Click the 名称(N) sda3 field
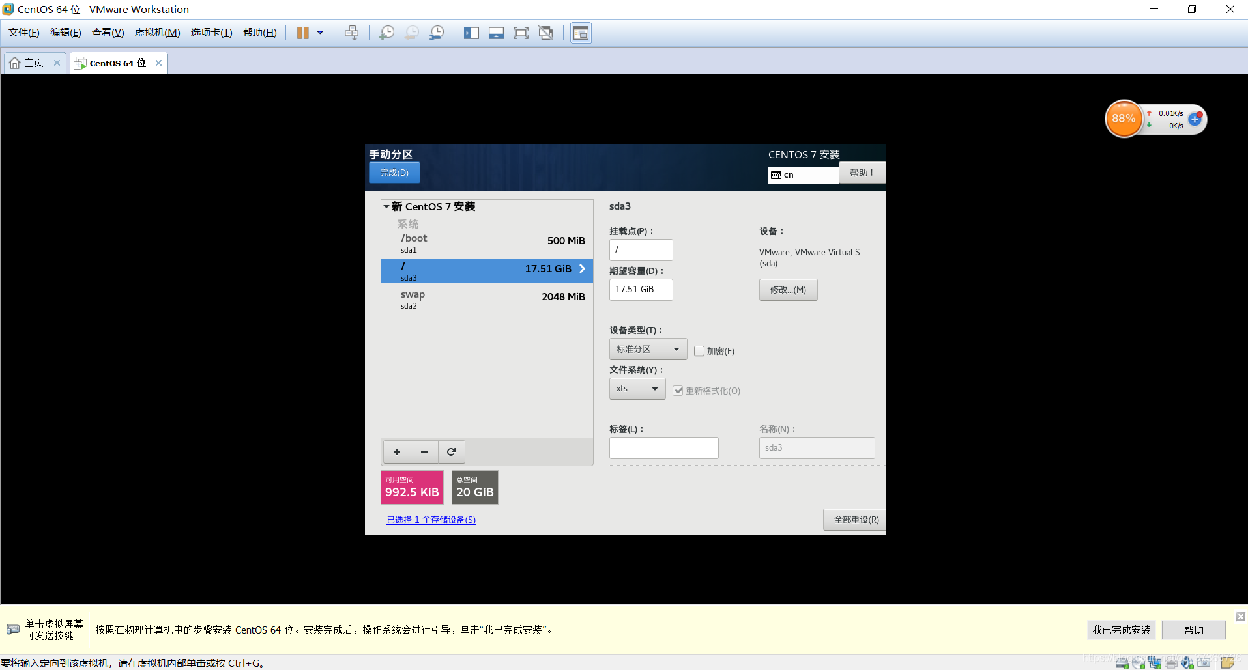 (x=817, y=448)
